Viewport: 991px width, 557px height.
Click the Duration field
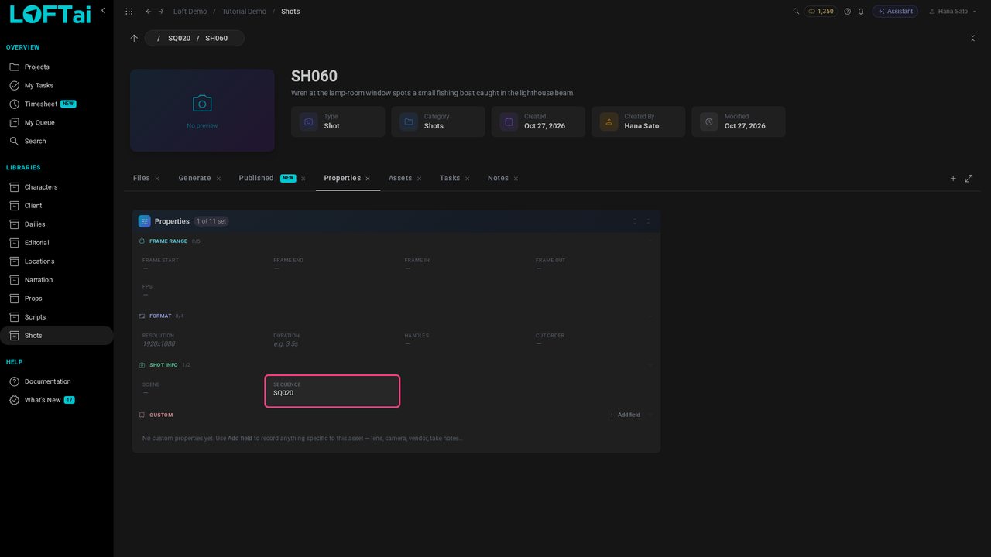tap(333, 340)
